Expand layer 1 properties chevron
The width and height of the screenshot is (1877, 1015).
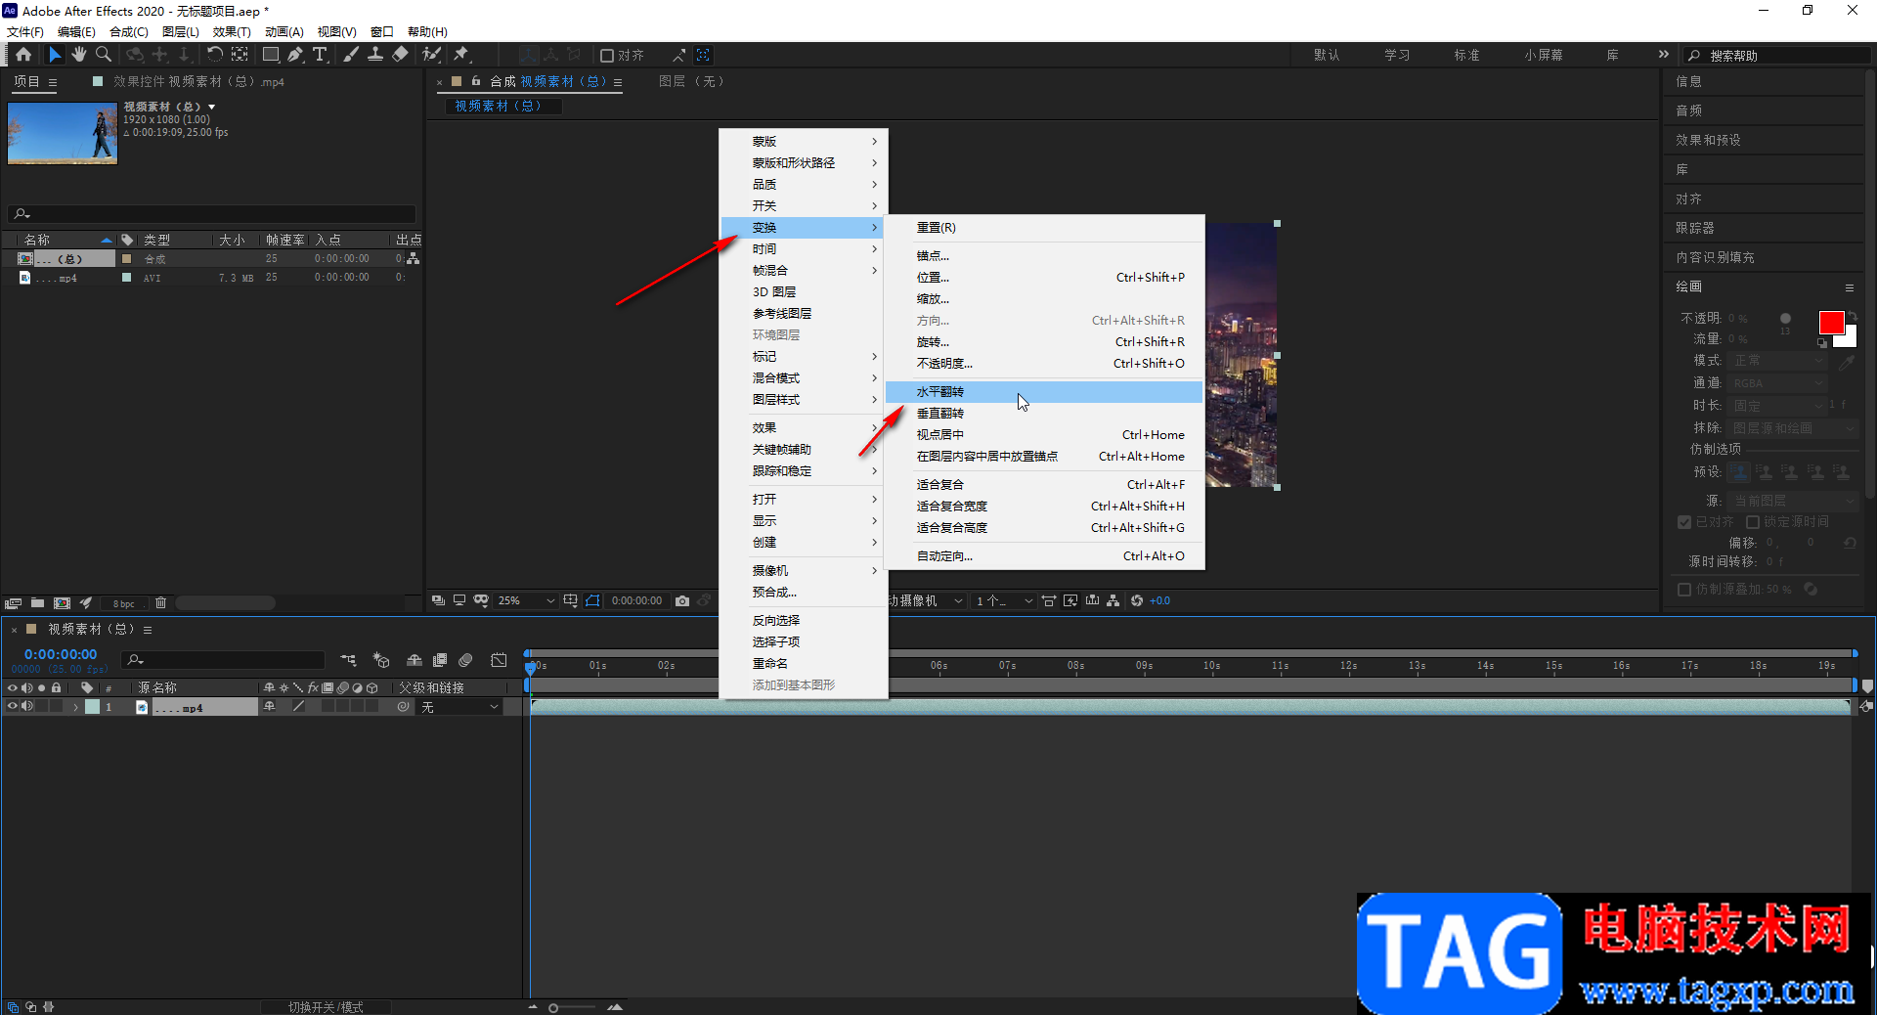click(x=75, y=707)
